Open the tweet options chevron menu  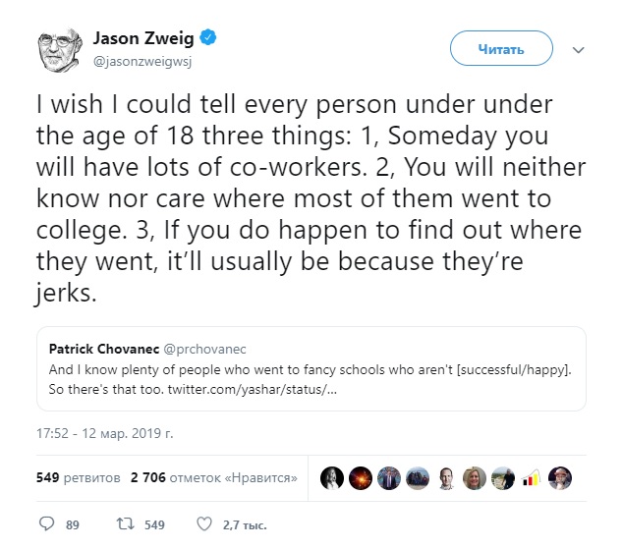tap(579, 48)
